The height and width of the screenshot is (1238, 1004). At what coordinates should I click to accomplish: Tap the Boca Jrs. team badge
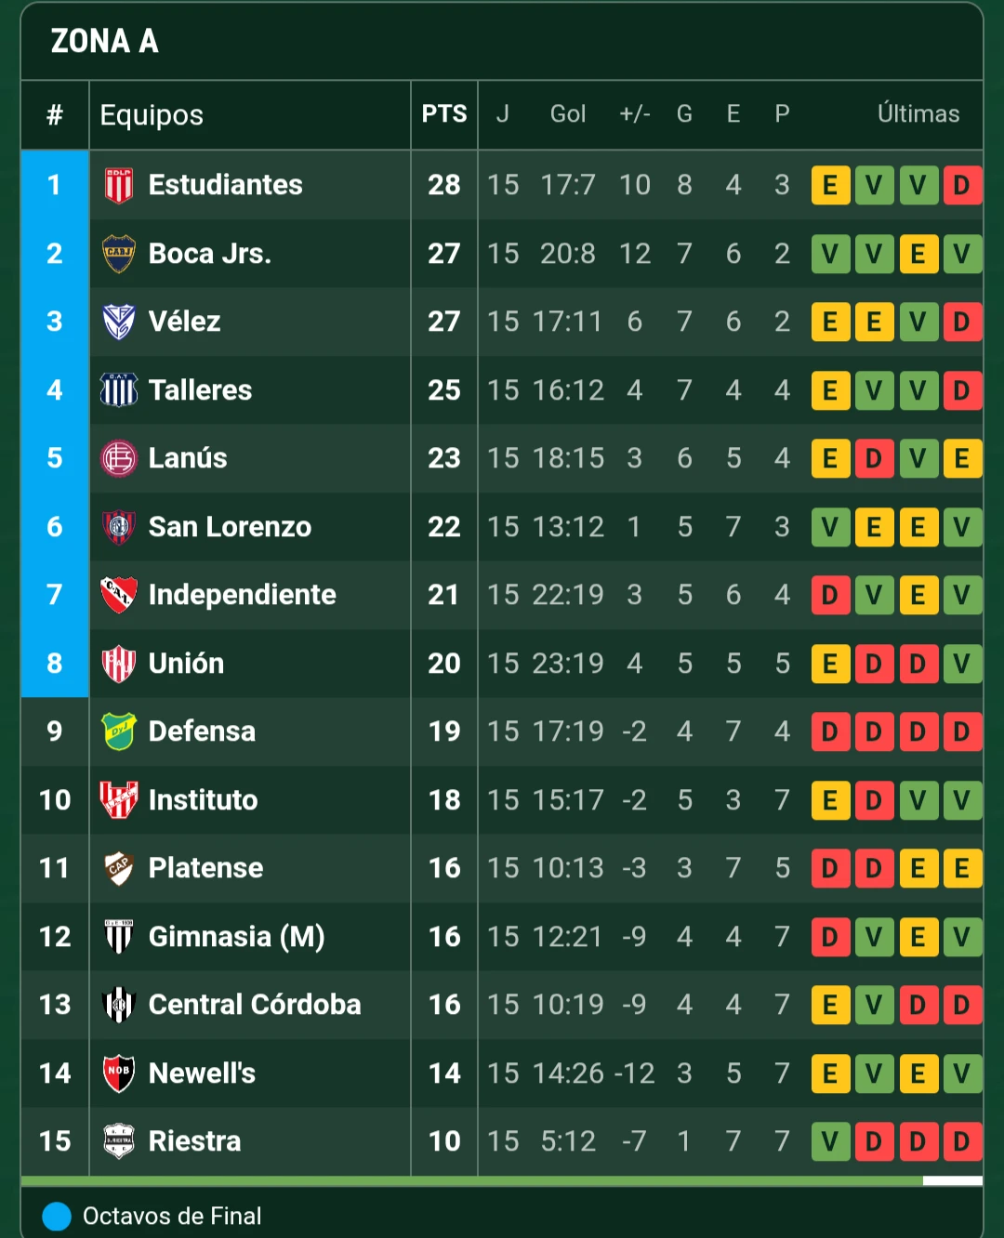click(x=118, y=254)
